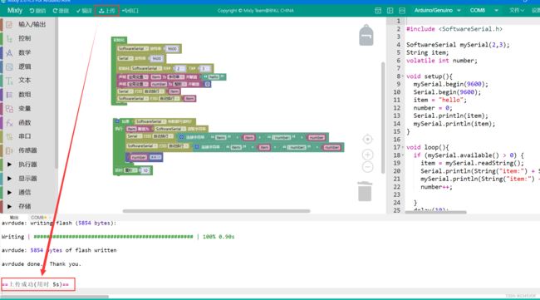Zoom in the workspace with the plus icon
540x300 pixels.
point(367,155)
